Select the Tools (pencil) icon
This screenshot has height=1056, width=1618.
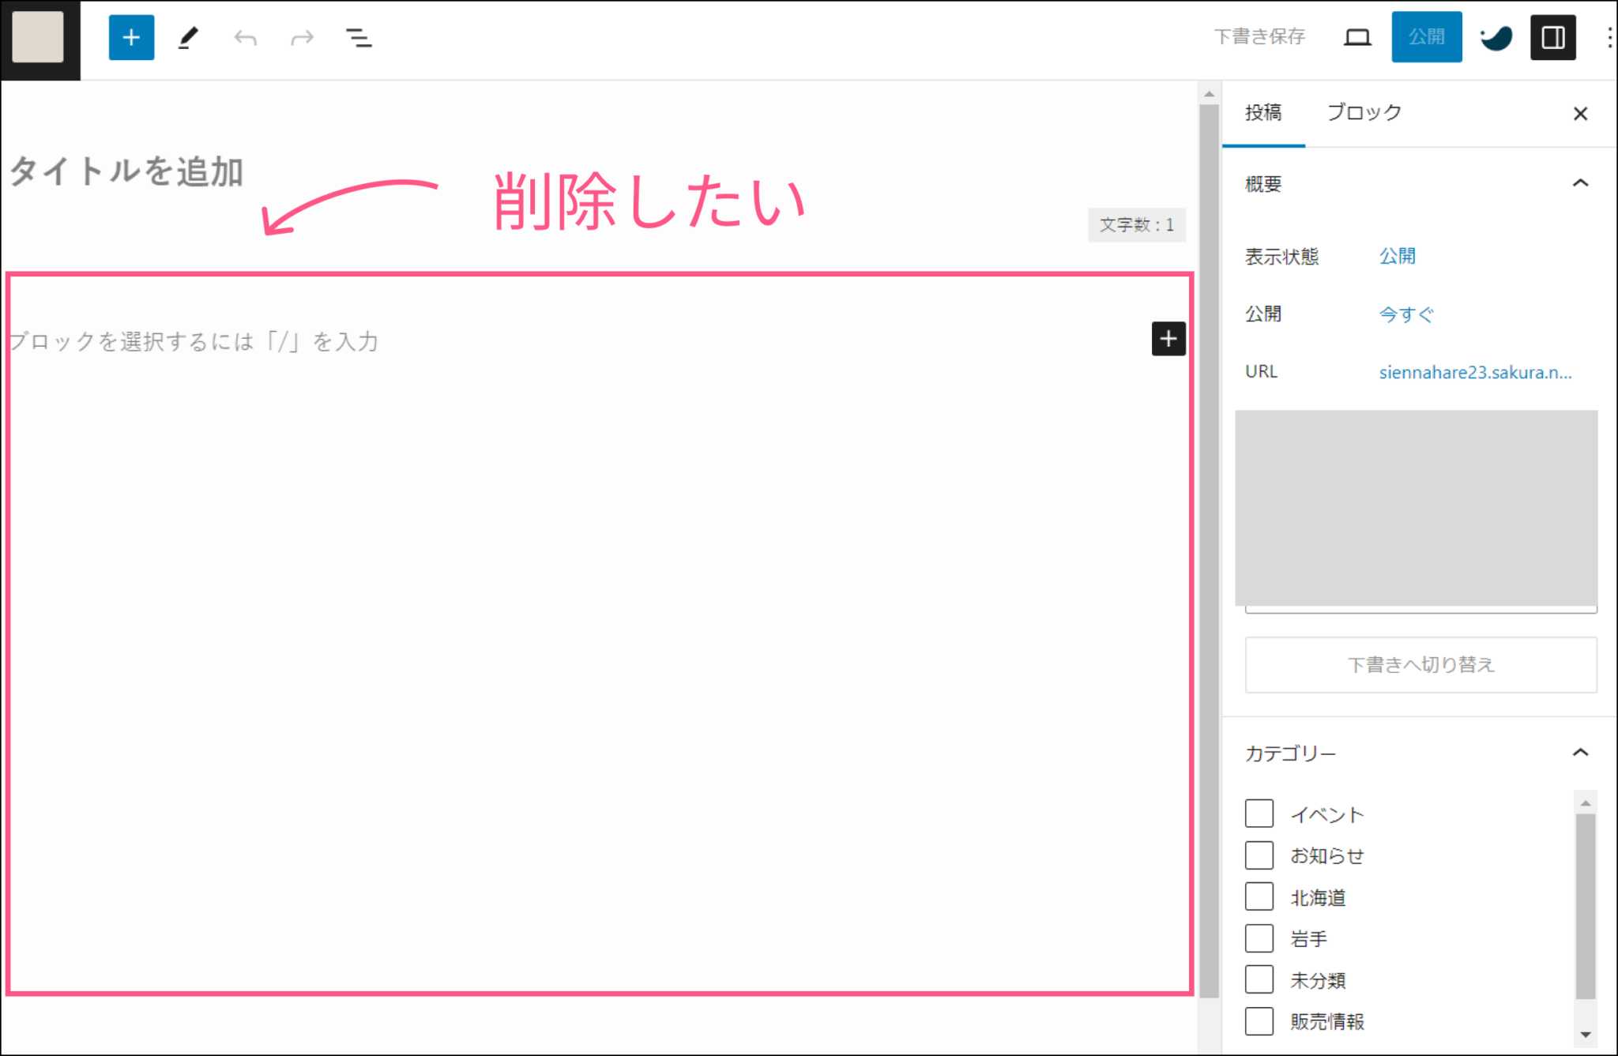point(188,36)
